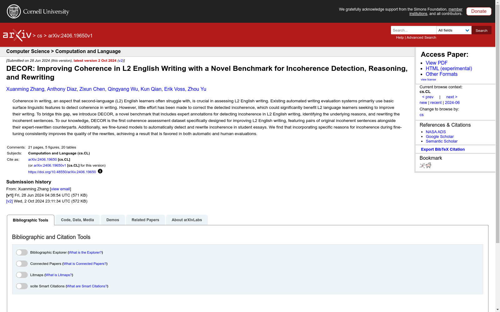Click the arXiv logo
The height and width of the screenshot is (312, 500).
(17, 35)
